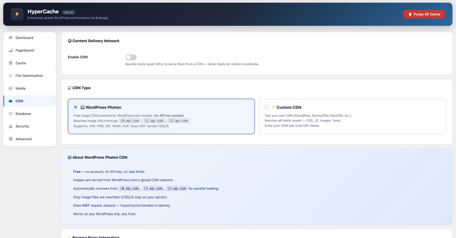
Task: Click the line about not requiring Jetpack
Action: [x=122, y=205]
